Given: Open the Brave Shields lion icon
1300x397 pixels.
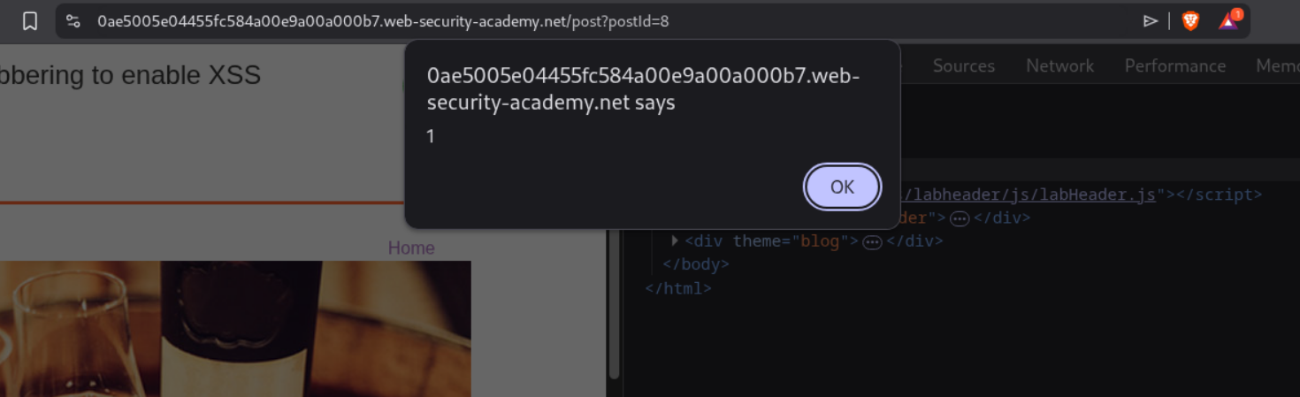Looking at the screenshot, I should (x=1190, y=21).
